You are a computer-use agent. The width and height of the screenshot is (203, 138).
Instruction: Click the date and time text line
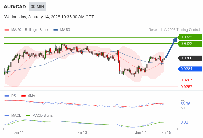click(x=49, y=17)
